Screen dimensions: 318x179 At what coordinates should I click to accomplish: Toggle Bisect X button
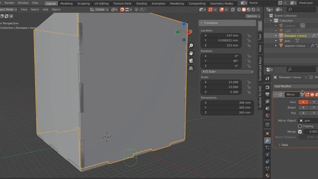[x=303, y=107]
